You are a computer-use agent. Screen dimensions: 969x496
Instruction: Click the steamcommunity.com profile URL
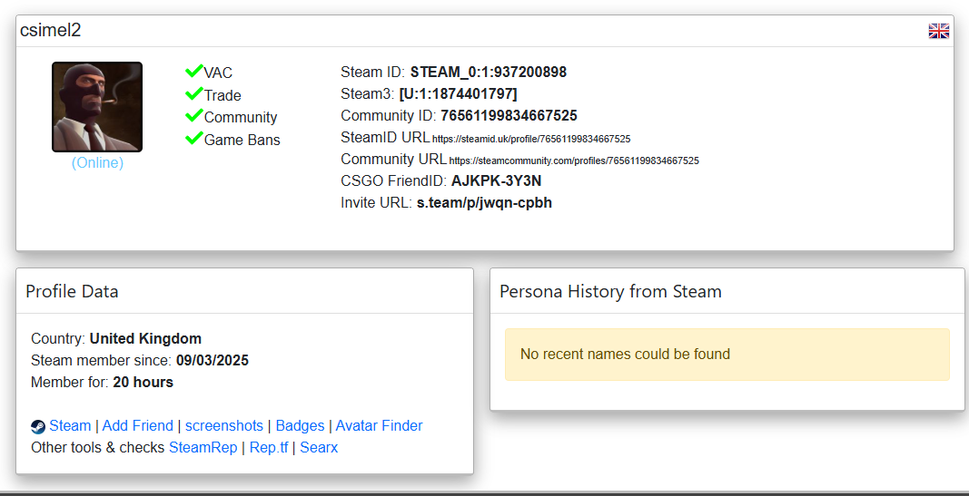(574, 160)
